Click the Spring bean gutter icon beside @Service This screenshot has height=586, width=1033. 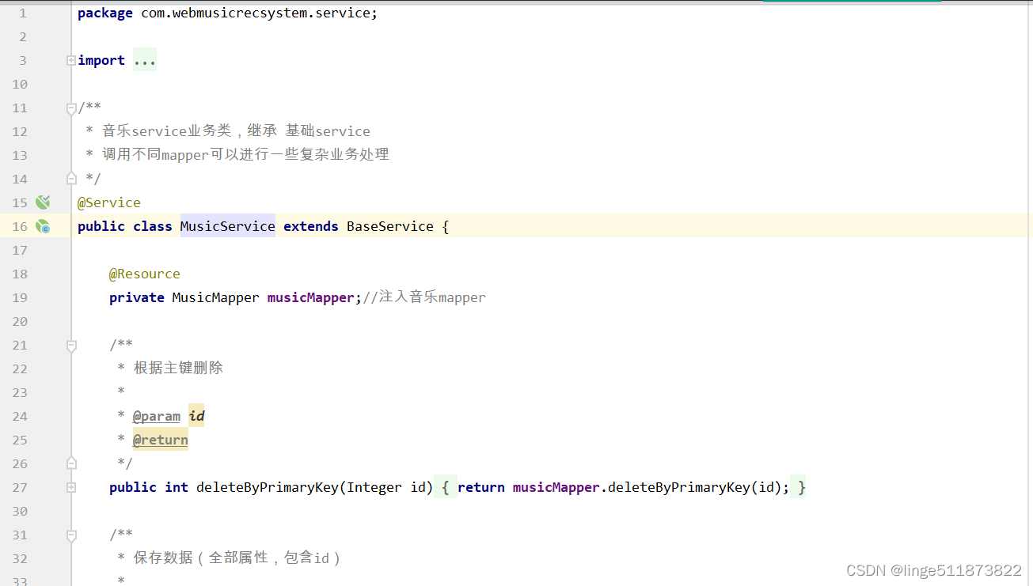pos(43,202)
